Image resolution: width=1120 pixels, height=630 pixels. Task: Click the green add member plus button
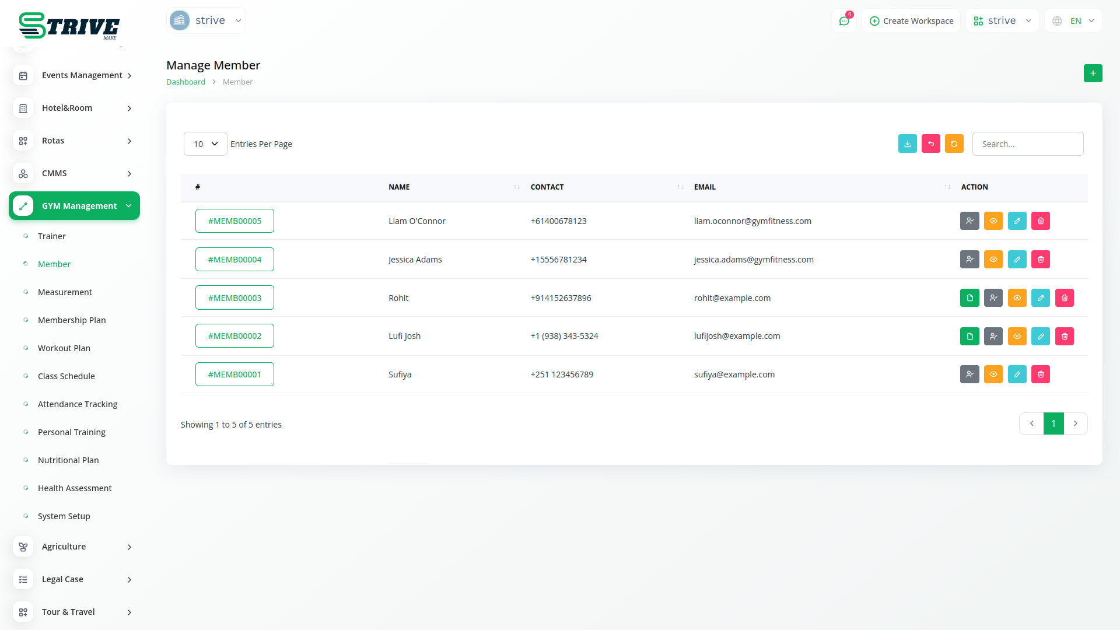pyautogui.click(x=1093, y=73)
